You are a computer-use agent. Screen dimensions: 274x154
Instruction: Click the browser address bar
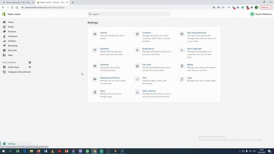click(x=115, y=8)
